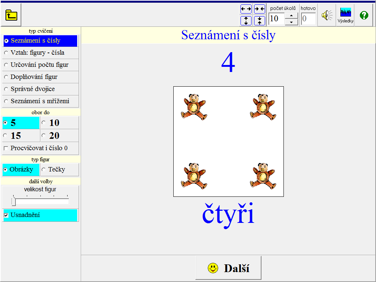Click the horizontal expand arrows icon
This screenshot has width=376, height=282.
tap(246, 9)
